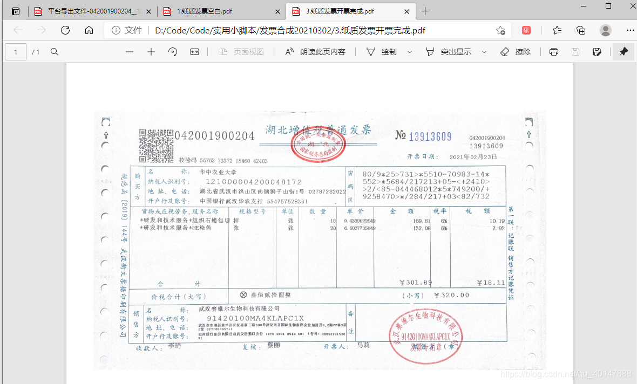Image resolution: width=637 pixels, height=384 pixels.
Task: Click total amount ¥320.00
Action: tap(452, 295)
